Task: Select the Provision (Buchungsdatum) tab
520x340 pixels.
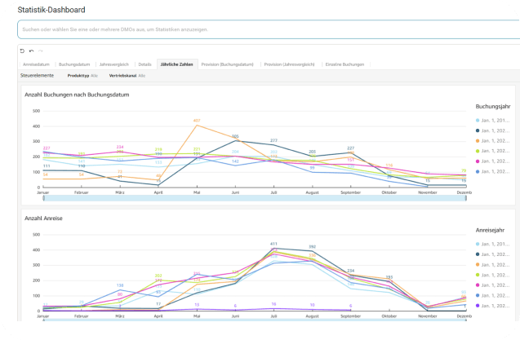Action: coord(229,64)
